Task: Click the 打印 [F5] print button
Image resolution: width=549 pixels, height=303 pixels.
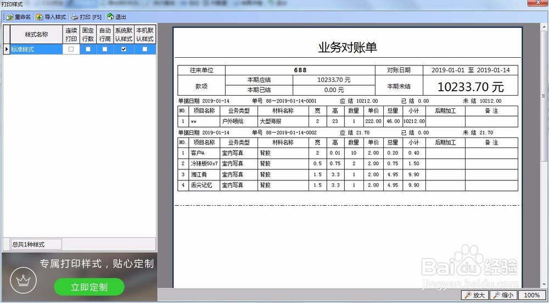Action: point(87,17)
